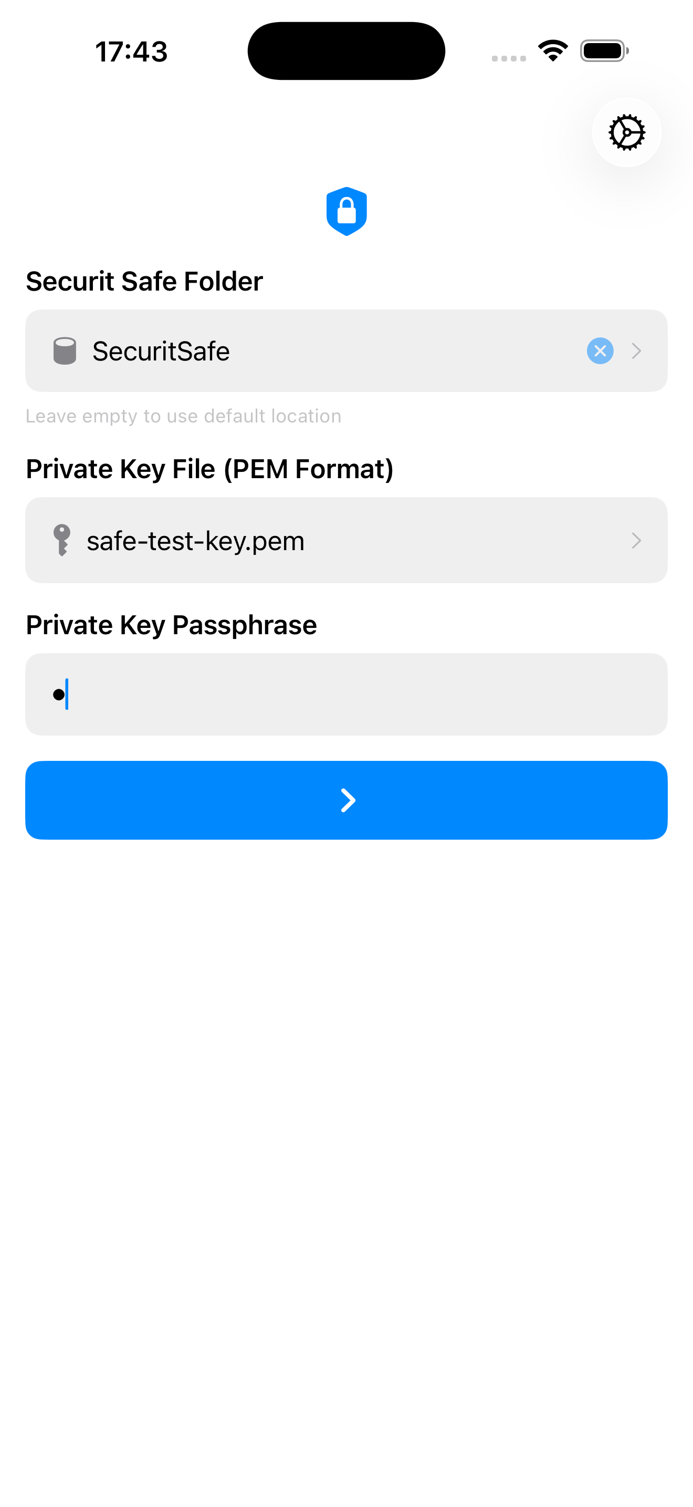Tap the blue shield lock logo

pos(346,211)
